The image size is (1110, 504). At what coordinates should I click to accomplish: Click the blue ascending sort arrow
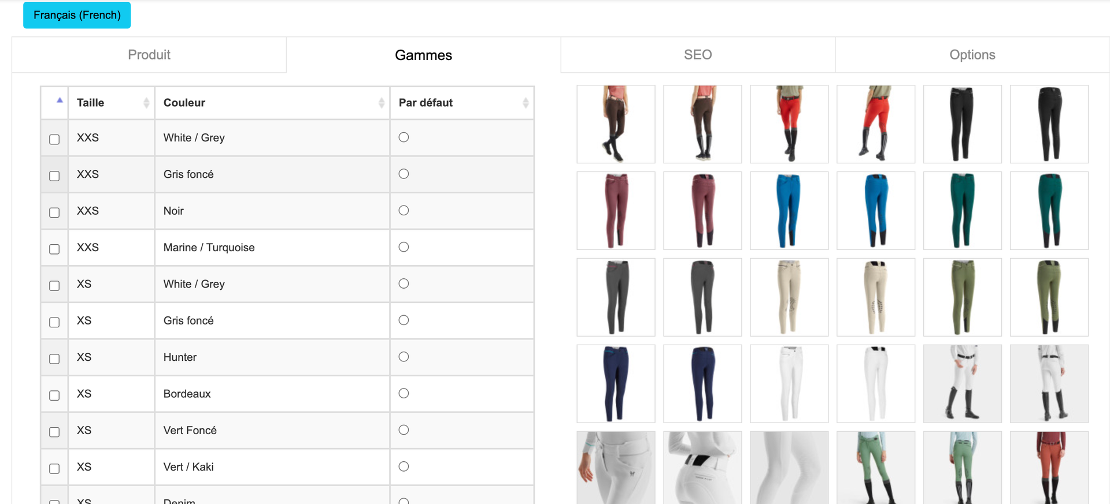pos(60,100)
